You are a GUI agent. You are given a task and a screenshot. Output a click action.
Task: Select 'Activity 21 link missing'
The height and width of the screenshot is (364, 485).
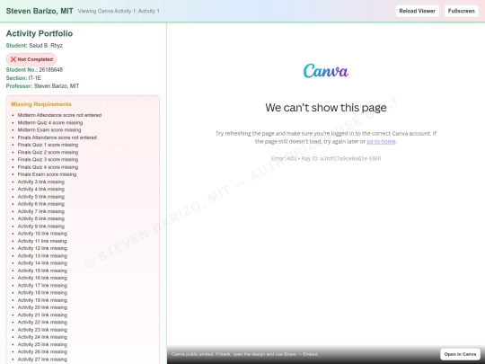[x=42, y=315]
